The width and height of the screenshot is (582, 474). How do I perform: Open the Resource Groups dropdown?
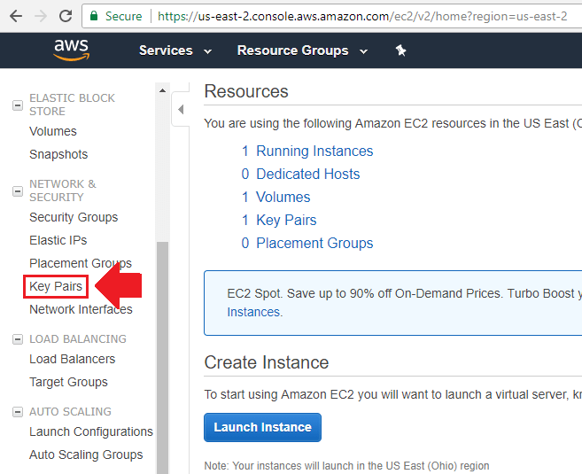(x=302, y=51)
